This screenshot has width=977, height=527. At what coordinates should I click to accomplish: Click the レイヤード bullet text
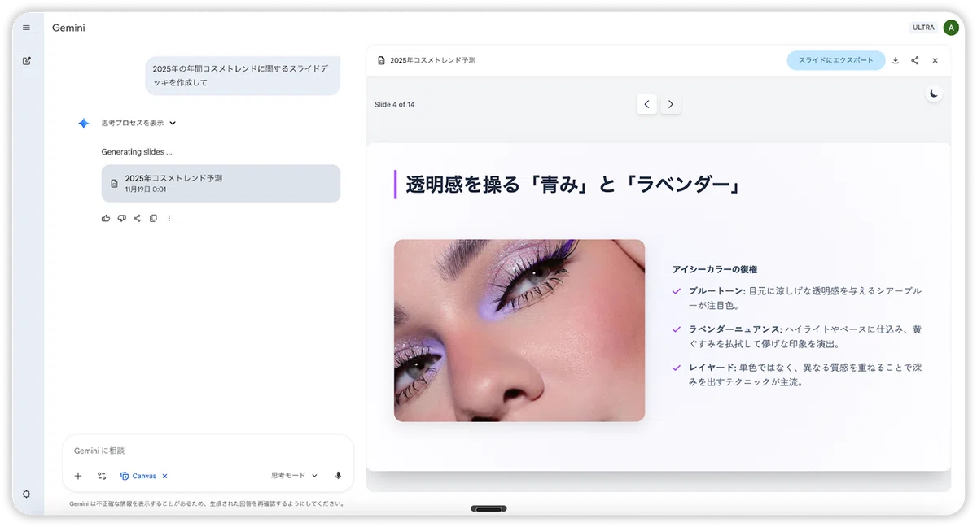[805, 375]
